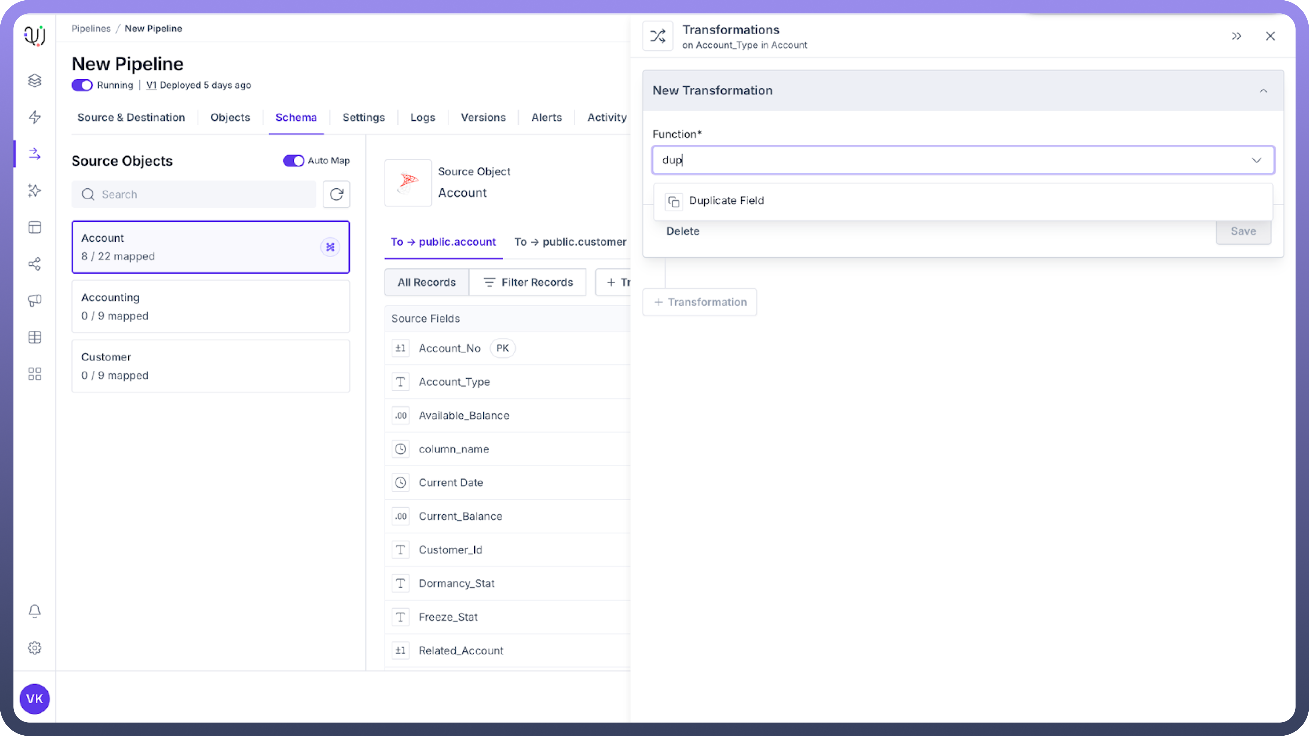Screen dimensions: 1309x736
Task: Collapse the New Transformation section
Action: pyautogui.click(x=1263, y=91)
